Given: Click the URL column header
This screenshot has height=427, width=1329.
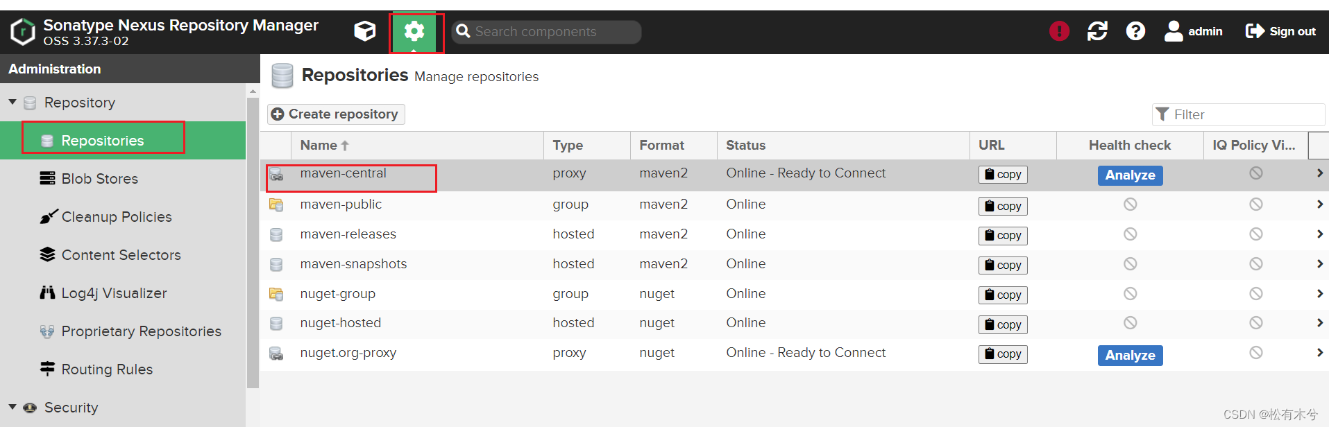Looking at the screenshot, I should (x=1013, y=146).
